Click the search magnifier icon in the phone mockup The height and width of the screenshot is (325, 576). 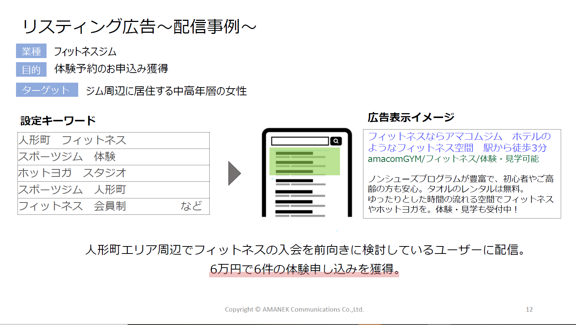[336, 141]
